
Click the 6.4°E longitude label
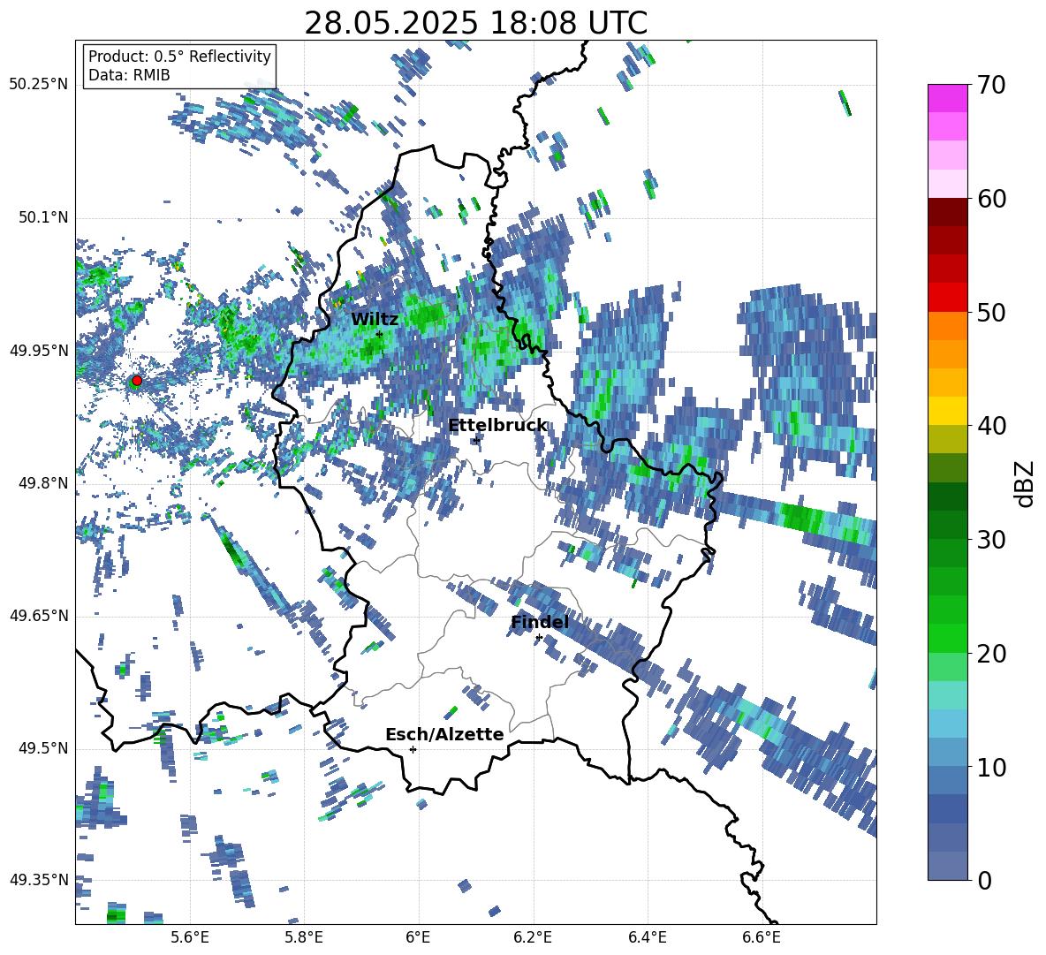point(648,937)
